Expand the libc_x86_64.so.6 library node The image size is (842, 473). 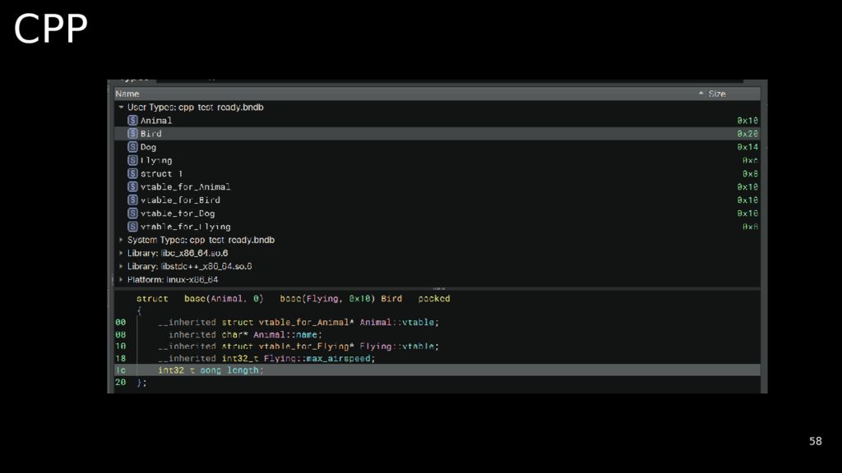pyautogui.click(x=121, y=254)
